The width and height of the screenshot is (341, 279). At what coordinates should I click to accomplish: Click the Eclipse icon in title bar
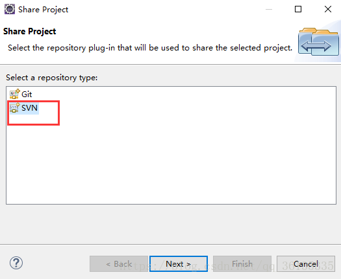[x=10, y=9]
